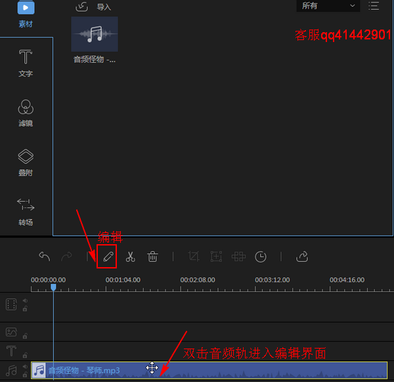Lock the audio track
394x382 pixels.
click(x=25, y=375)
